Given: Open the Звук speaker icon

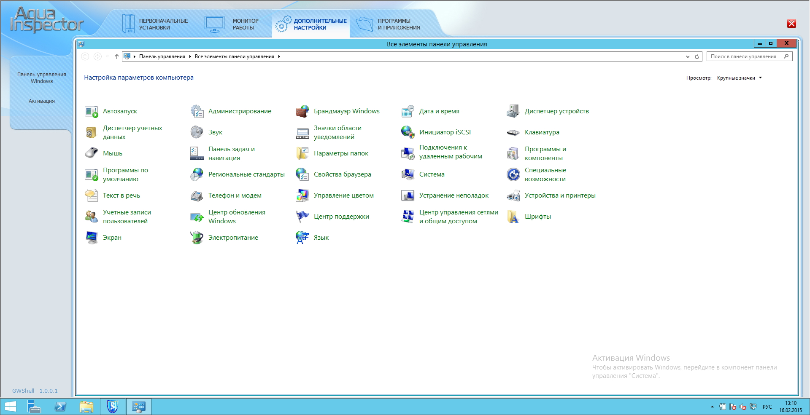Looking at the screenshot, I should (x=197, y=132).
